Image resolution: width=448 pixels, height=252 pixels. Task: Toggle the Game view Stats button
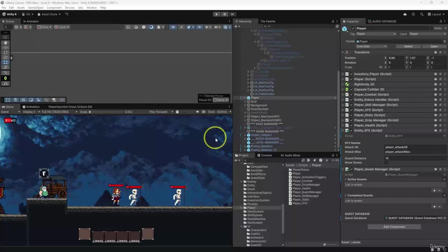[211, 112]
